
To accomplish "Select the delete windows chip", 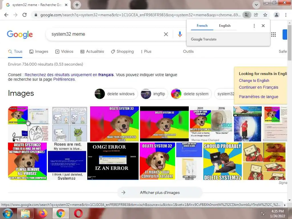I will [x=116, y=94].
